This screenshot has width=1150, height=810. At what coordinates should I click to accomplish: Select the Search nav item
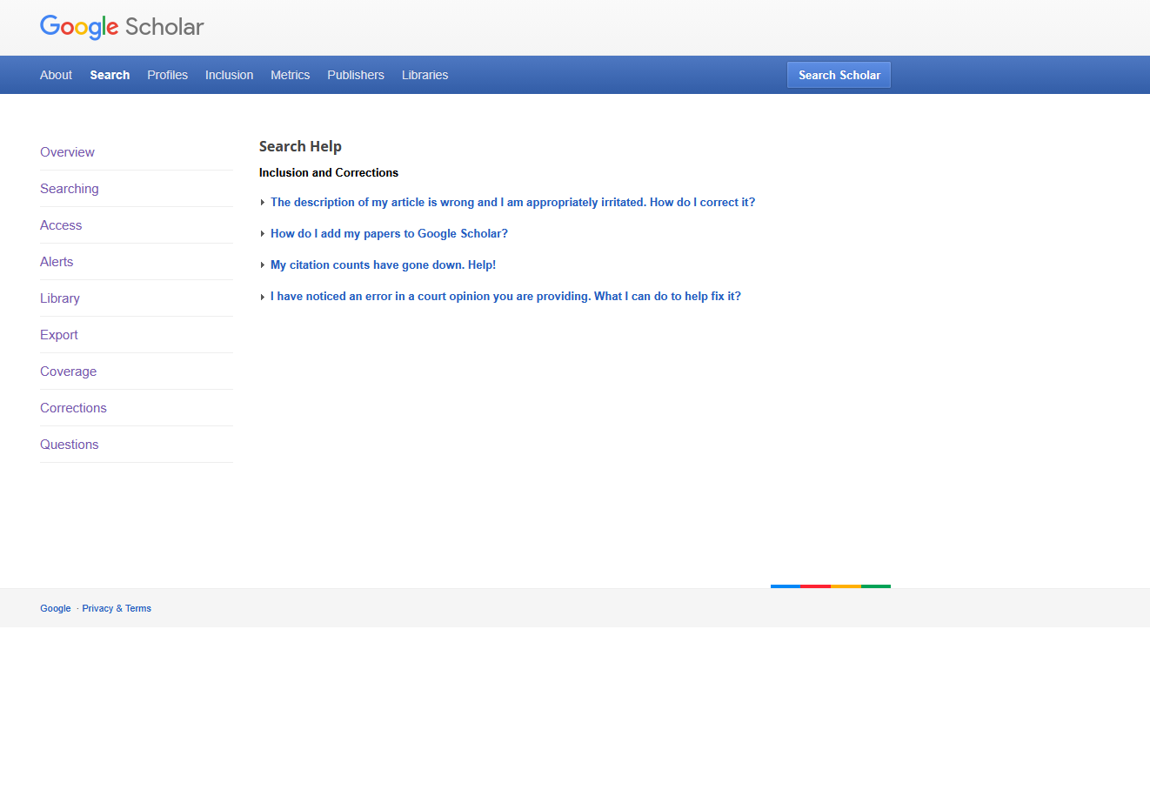(x=110, y=75)
